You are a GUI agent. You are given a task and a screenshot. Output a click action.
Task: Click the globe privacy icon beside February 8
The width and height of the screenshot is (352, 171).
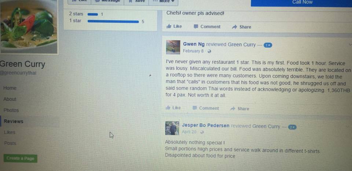point(209,51)
